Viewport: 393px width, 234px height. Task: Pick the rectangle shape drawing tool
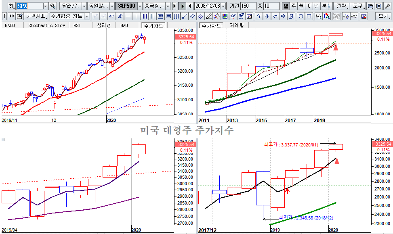[x=309, y=16]
